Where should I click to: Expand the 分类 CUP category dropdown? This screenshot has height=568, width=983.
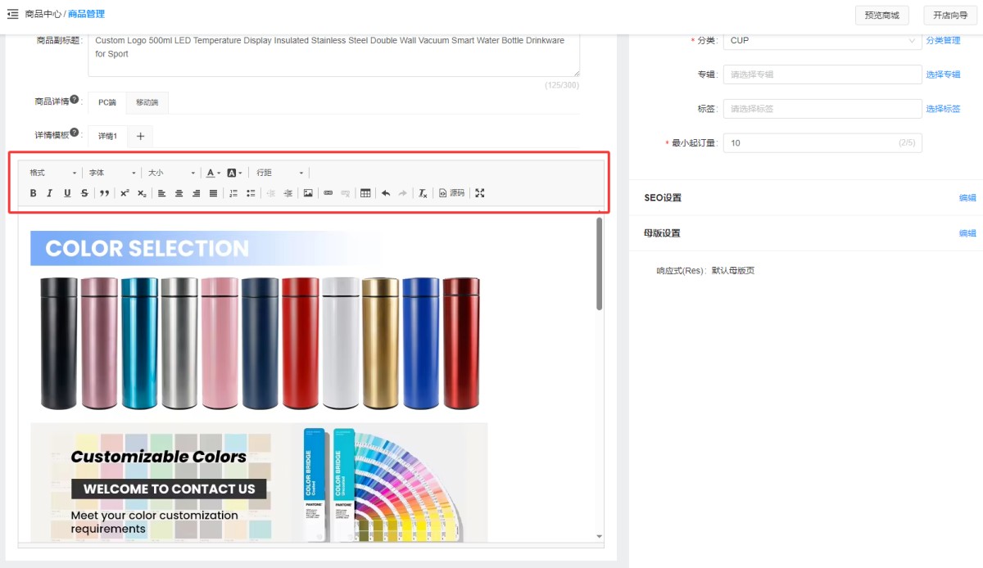coord(822,40)
